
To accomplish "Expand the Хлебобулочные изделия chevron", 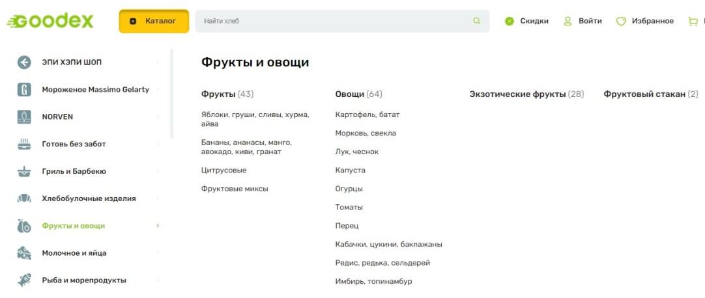I will click(158, 198).
